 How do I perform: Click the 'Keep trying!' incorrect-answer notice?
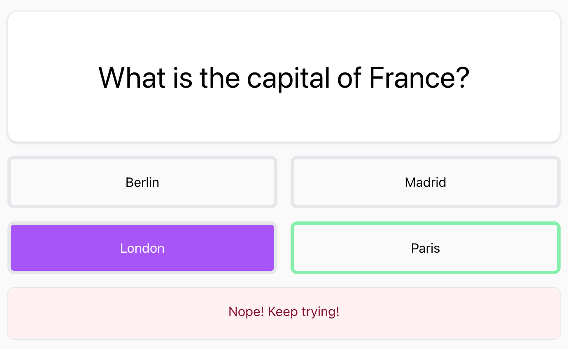[284, 312]
